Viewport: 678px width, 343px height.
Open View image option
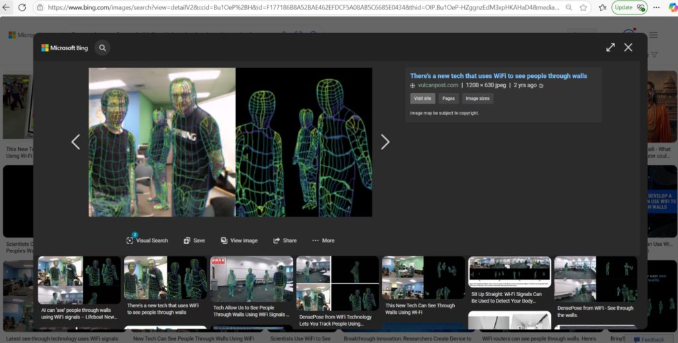(238, 241)
